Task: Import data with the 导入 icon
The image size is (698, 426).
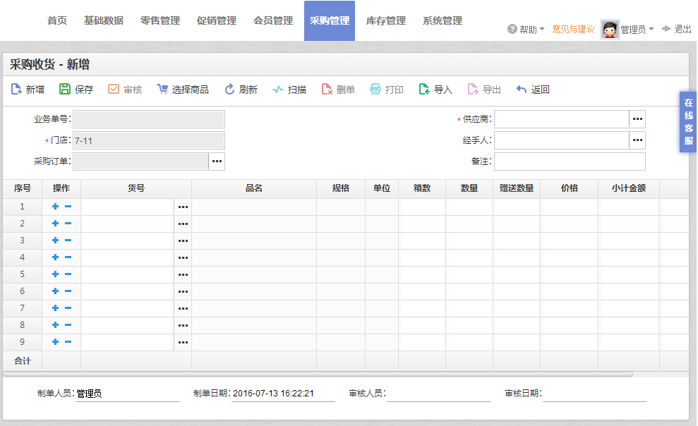Action: click(x=423, y=90)
